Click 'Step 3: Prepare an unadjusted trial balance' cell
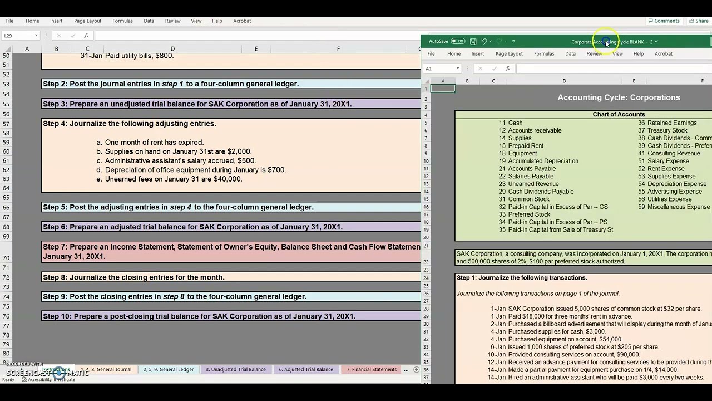712x401 pixels. (x=231, y=104)
